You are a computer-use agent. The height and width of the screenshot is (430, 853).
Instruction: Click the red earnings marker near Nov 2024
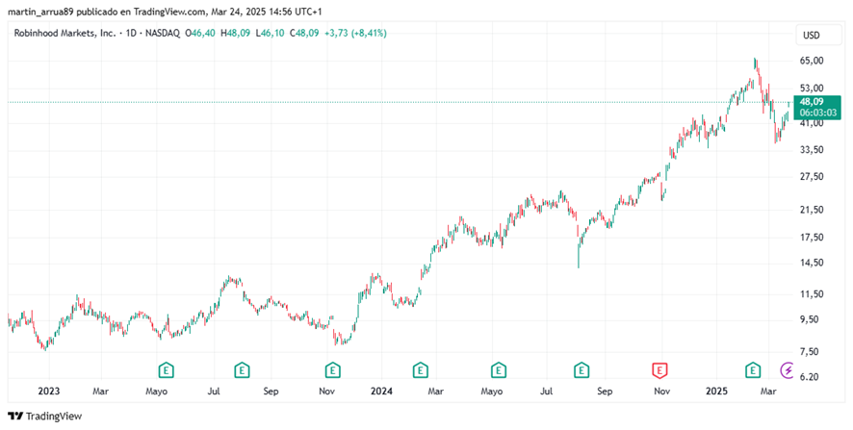[x=660, y=369]
